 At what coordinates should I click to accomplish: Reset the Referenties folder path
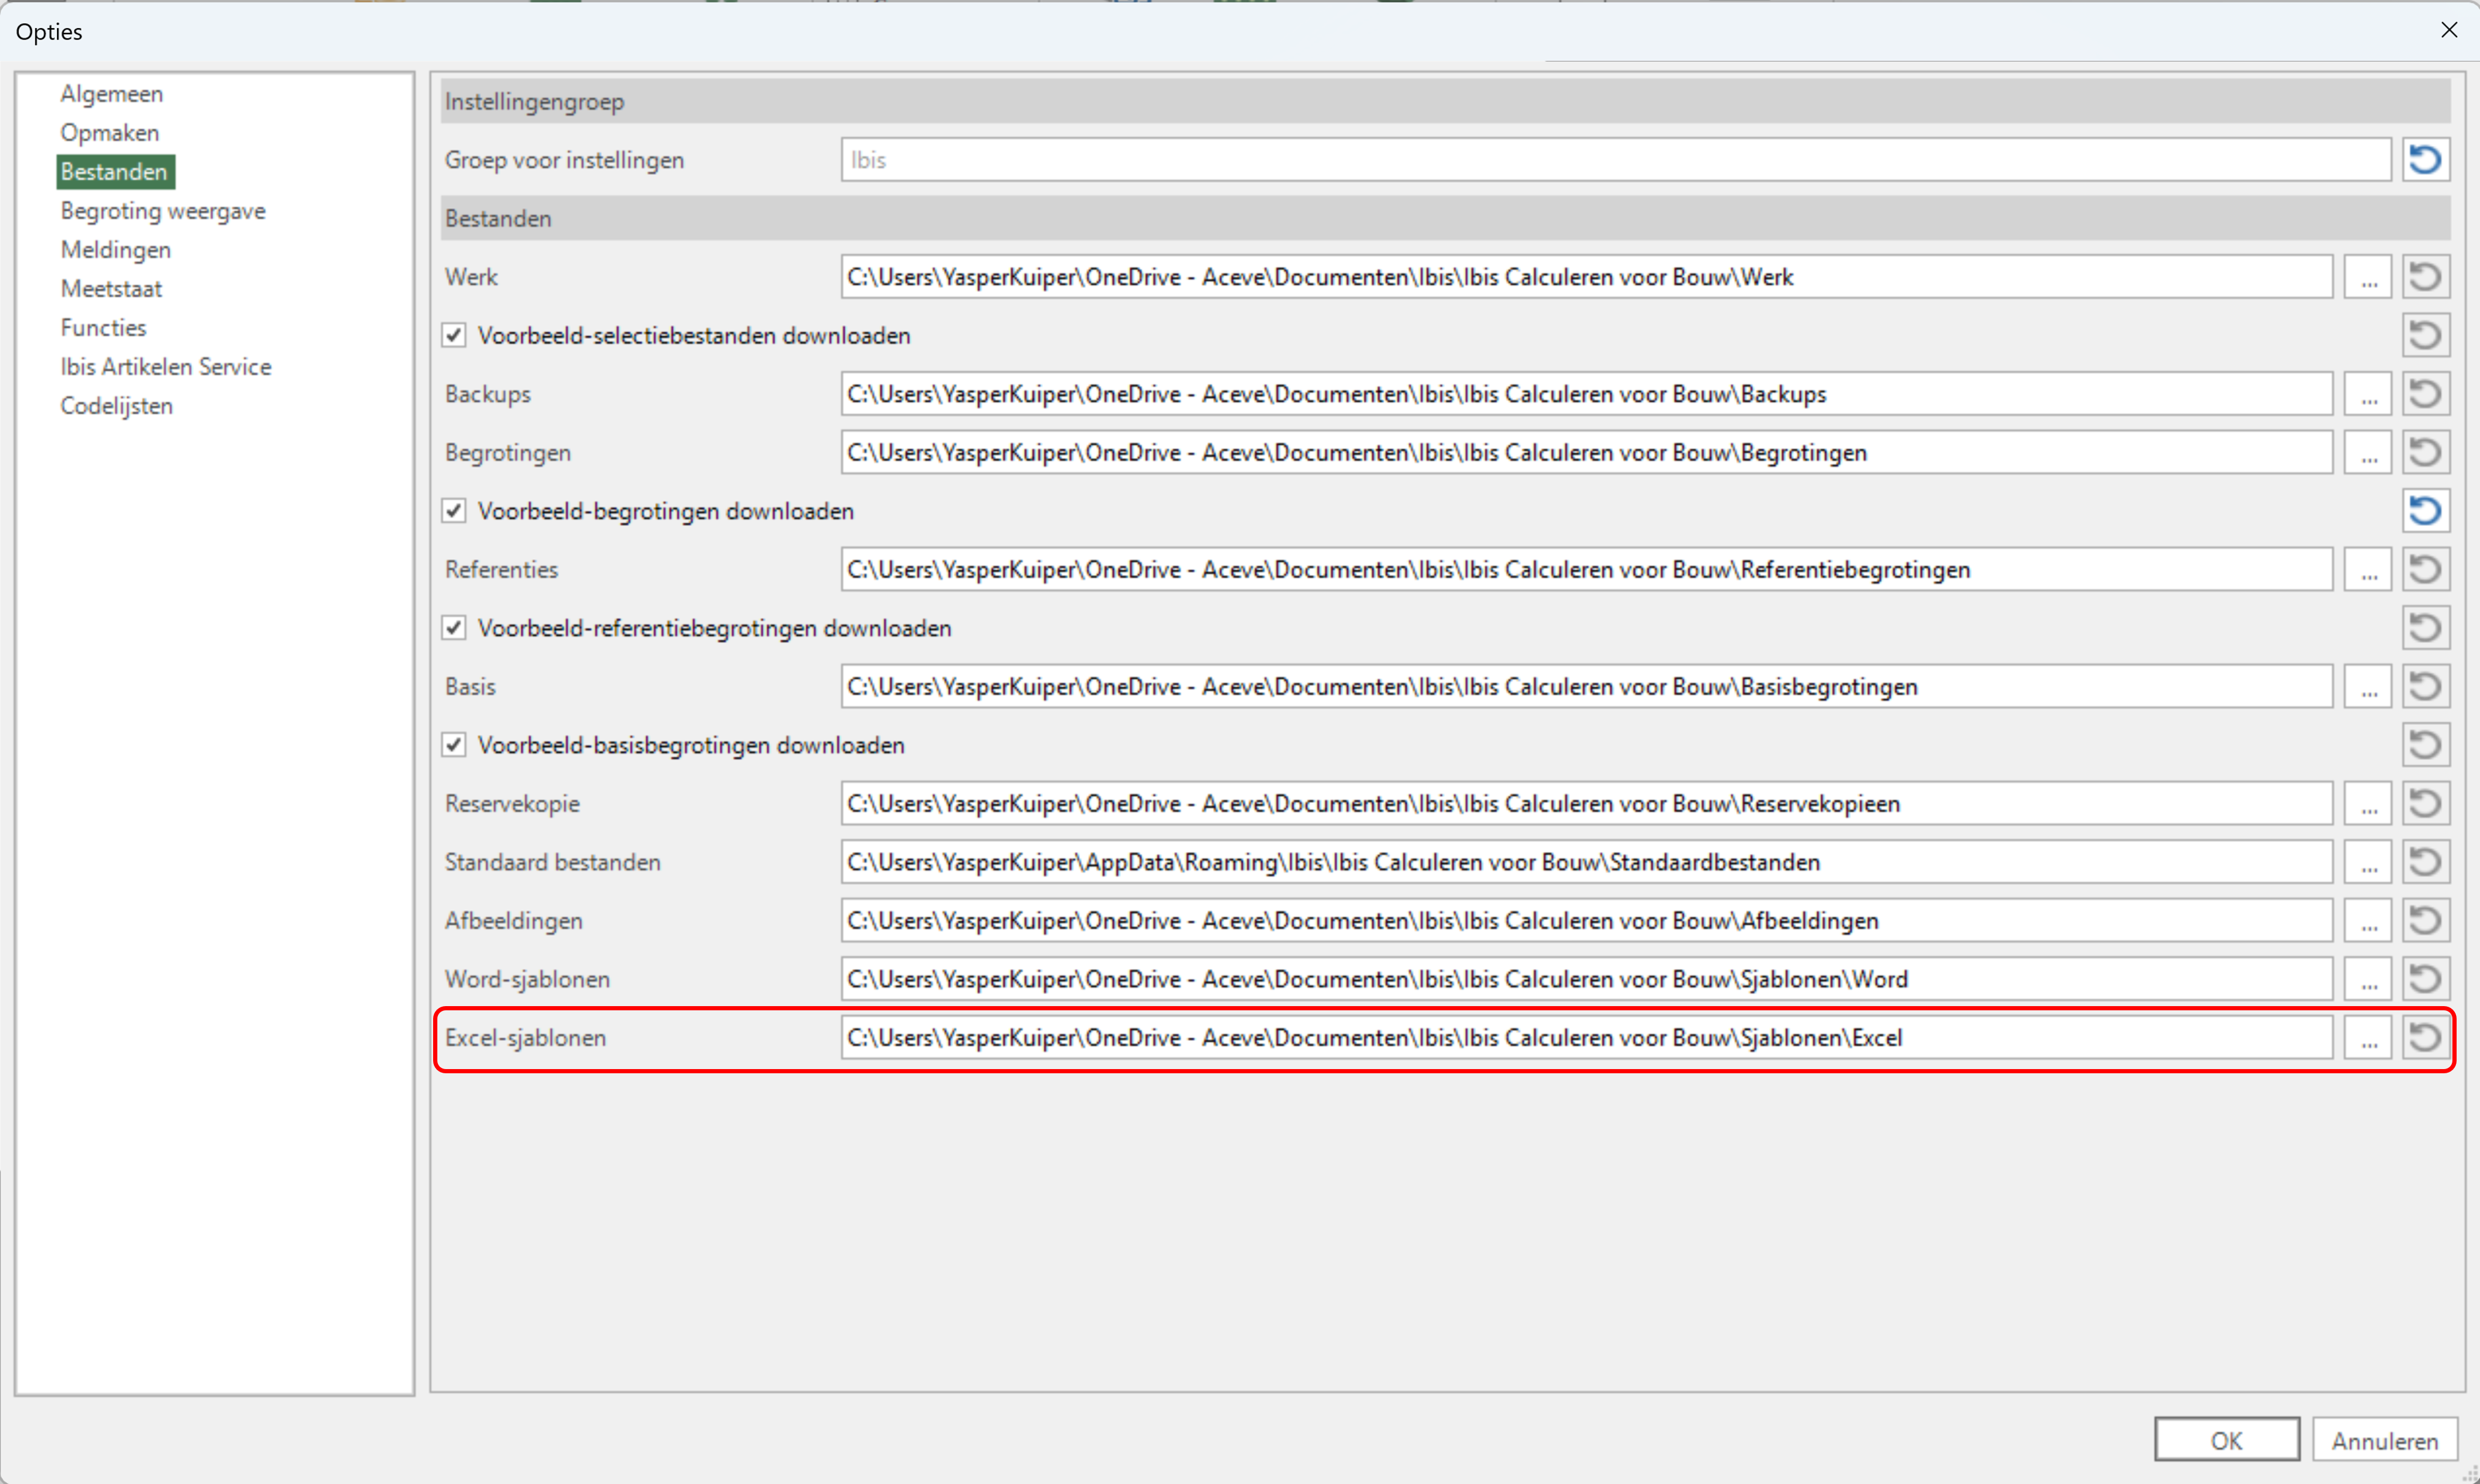tap(2425, 570)
